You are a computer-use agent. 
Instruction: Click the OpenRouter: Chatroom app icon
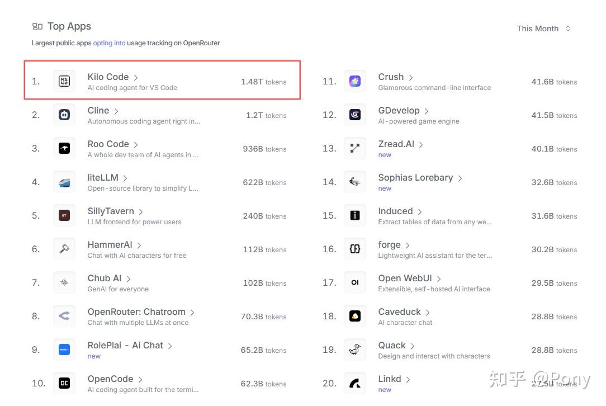[x=64, y=317]
